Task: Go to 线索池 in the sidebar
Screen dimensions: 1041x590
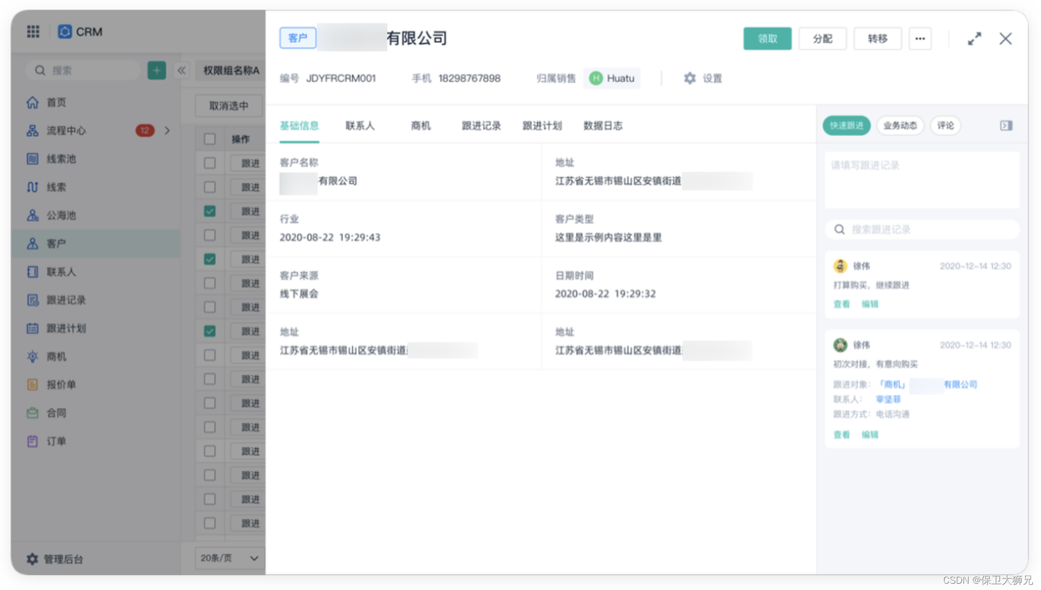Action: point(61,159)
